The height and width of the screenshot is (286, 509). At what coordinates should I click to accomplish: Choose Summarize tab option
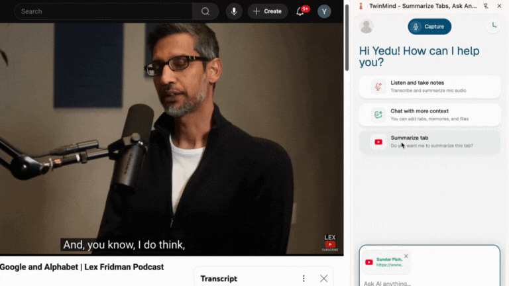click(429, 142)
